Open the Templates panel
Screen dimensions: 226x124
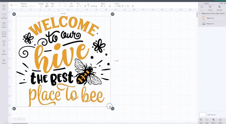(4, 15)
